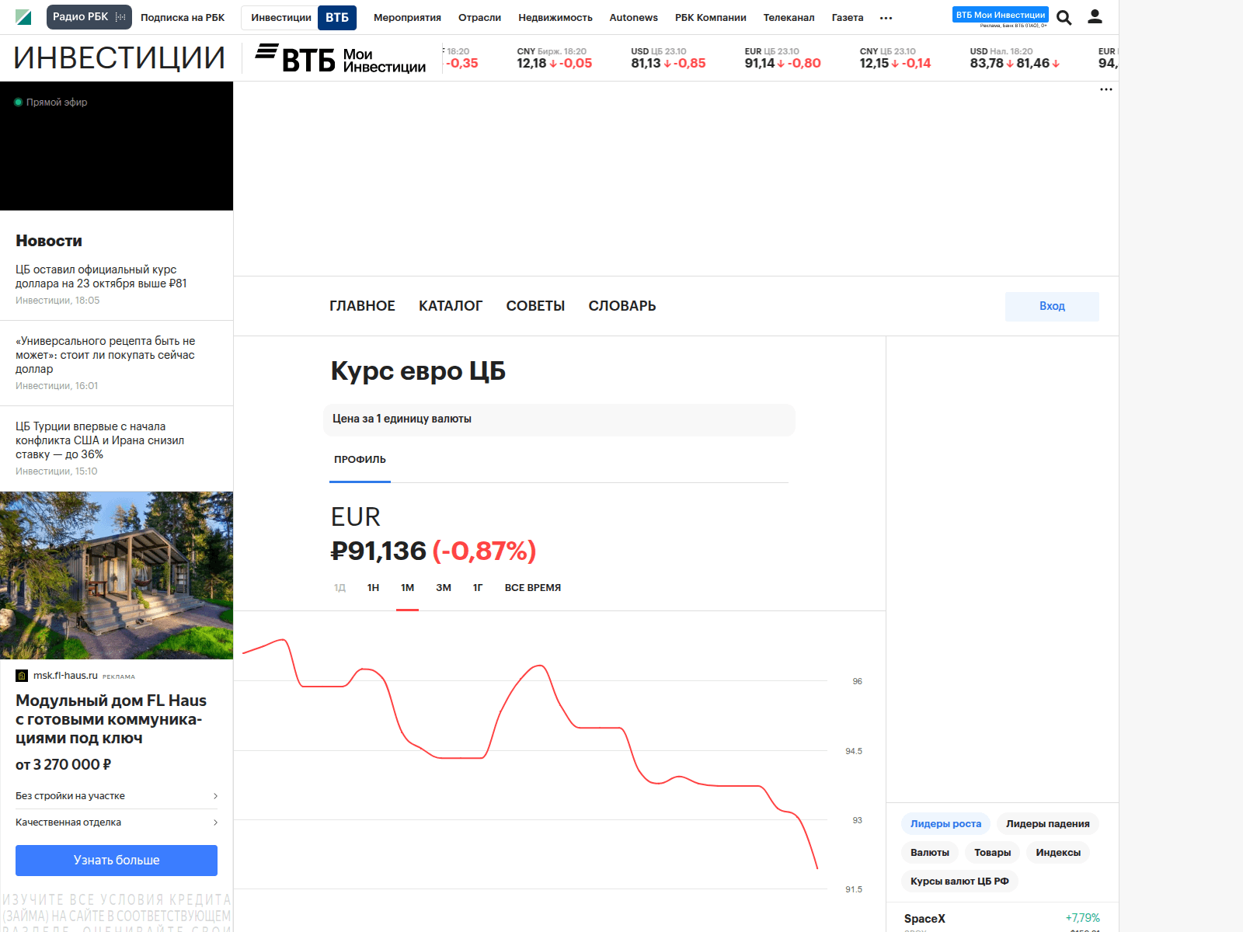Open the Радио РБК button
This screenshot has width=1243, height=932.
[89, 17]
